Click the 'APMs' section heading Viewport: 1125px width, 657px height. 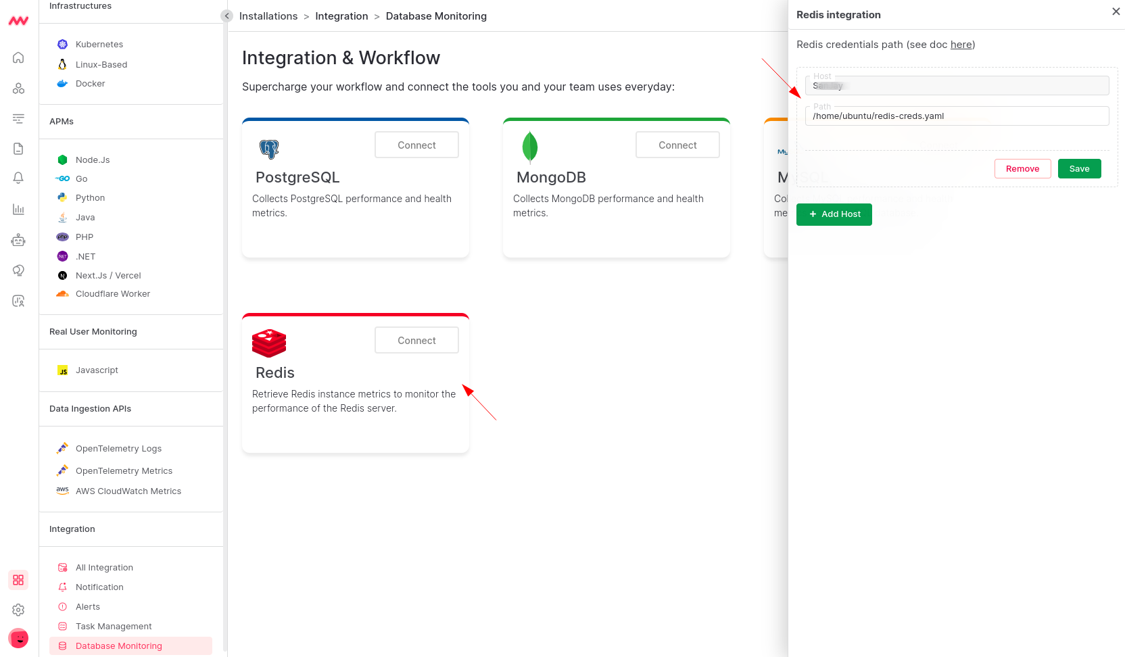[62, 122]
